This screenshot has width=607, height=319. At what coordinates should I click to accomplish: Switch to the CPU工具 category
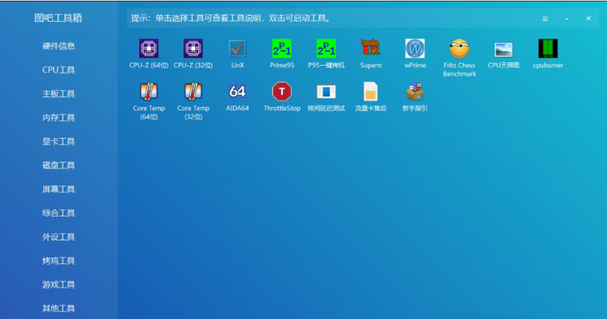(58, 70)
